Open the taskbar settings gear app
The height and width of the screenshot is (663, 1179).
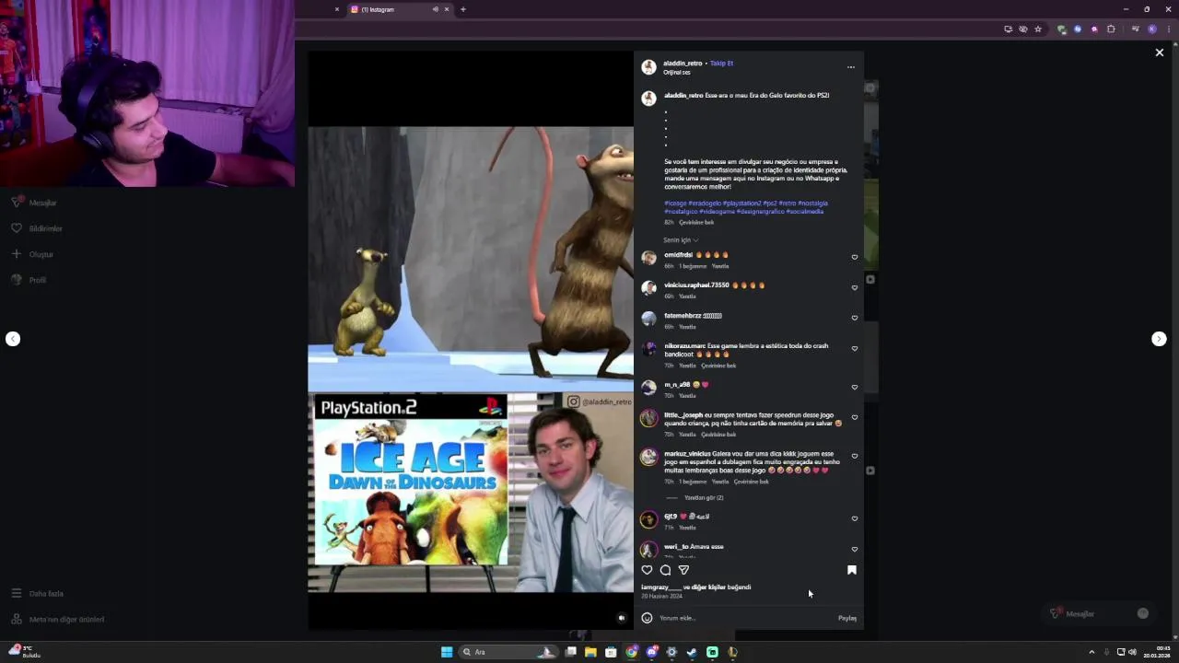coord(671,652)
